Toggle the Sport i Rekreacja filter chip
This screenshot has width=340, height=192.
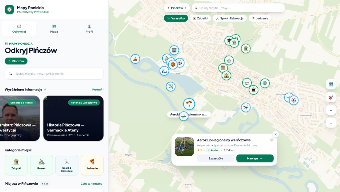(230, 18)
